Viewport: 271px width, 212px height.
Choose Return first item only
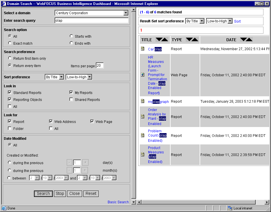click(10, 58)
